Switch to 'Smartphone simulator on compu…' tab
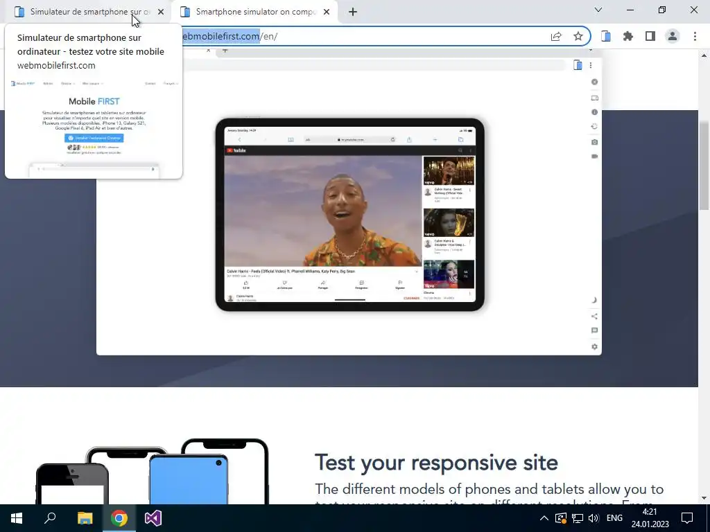The height and width of the screenshot is (532, 710). [255, 12]
